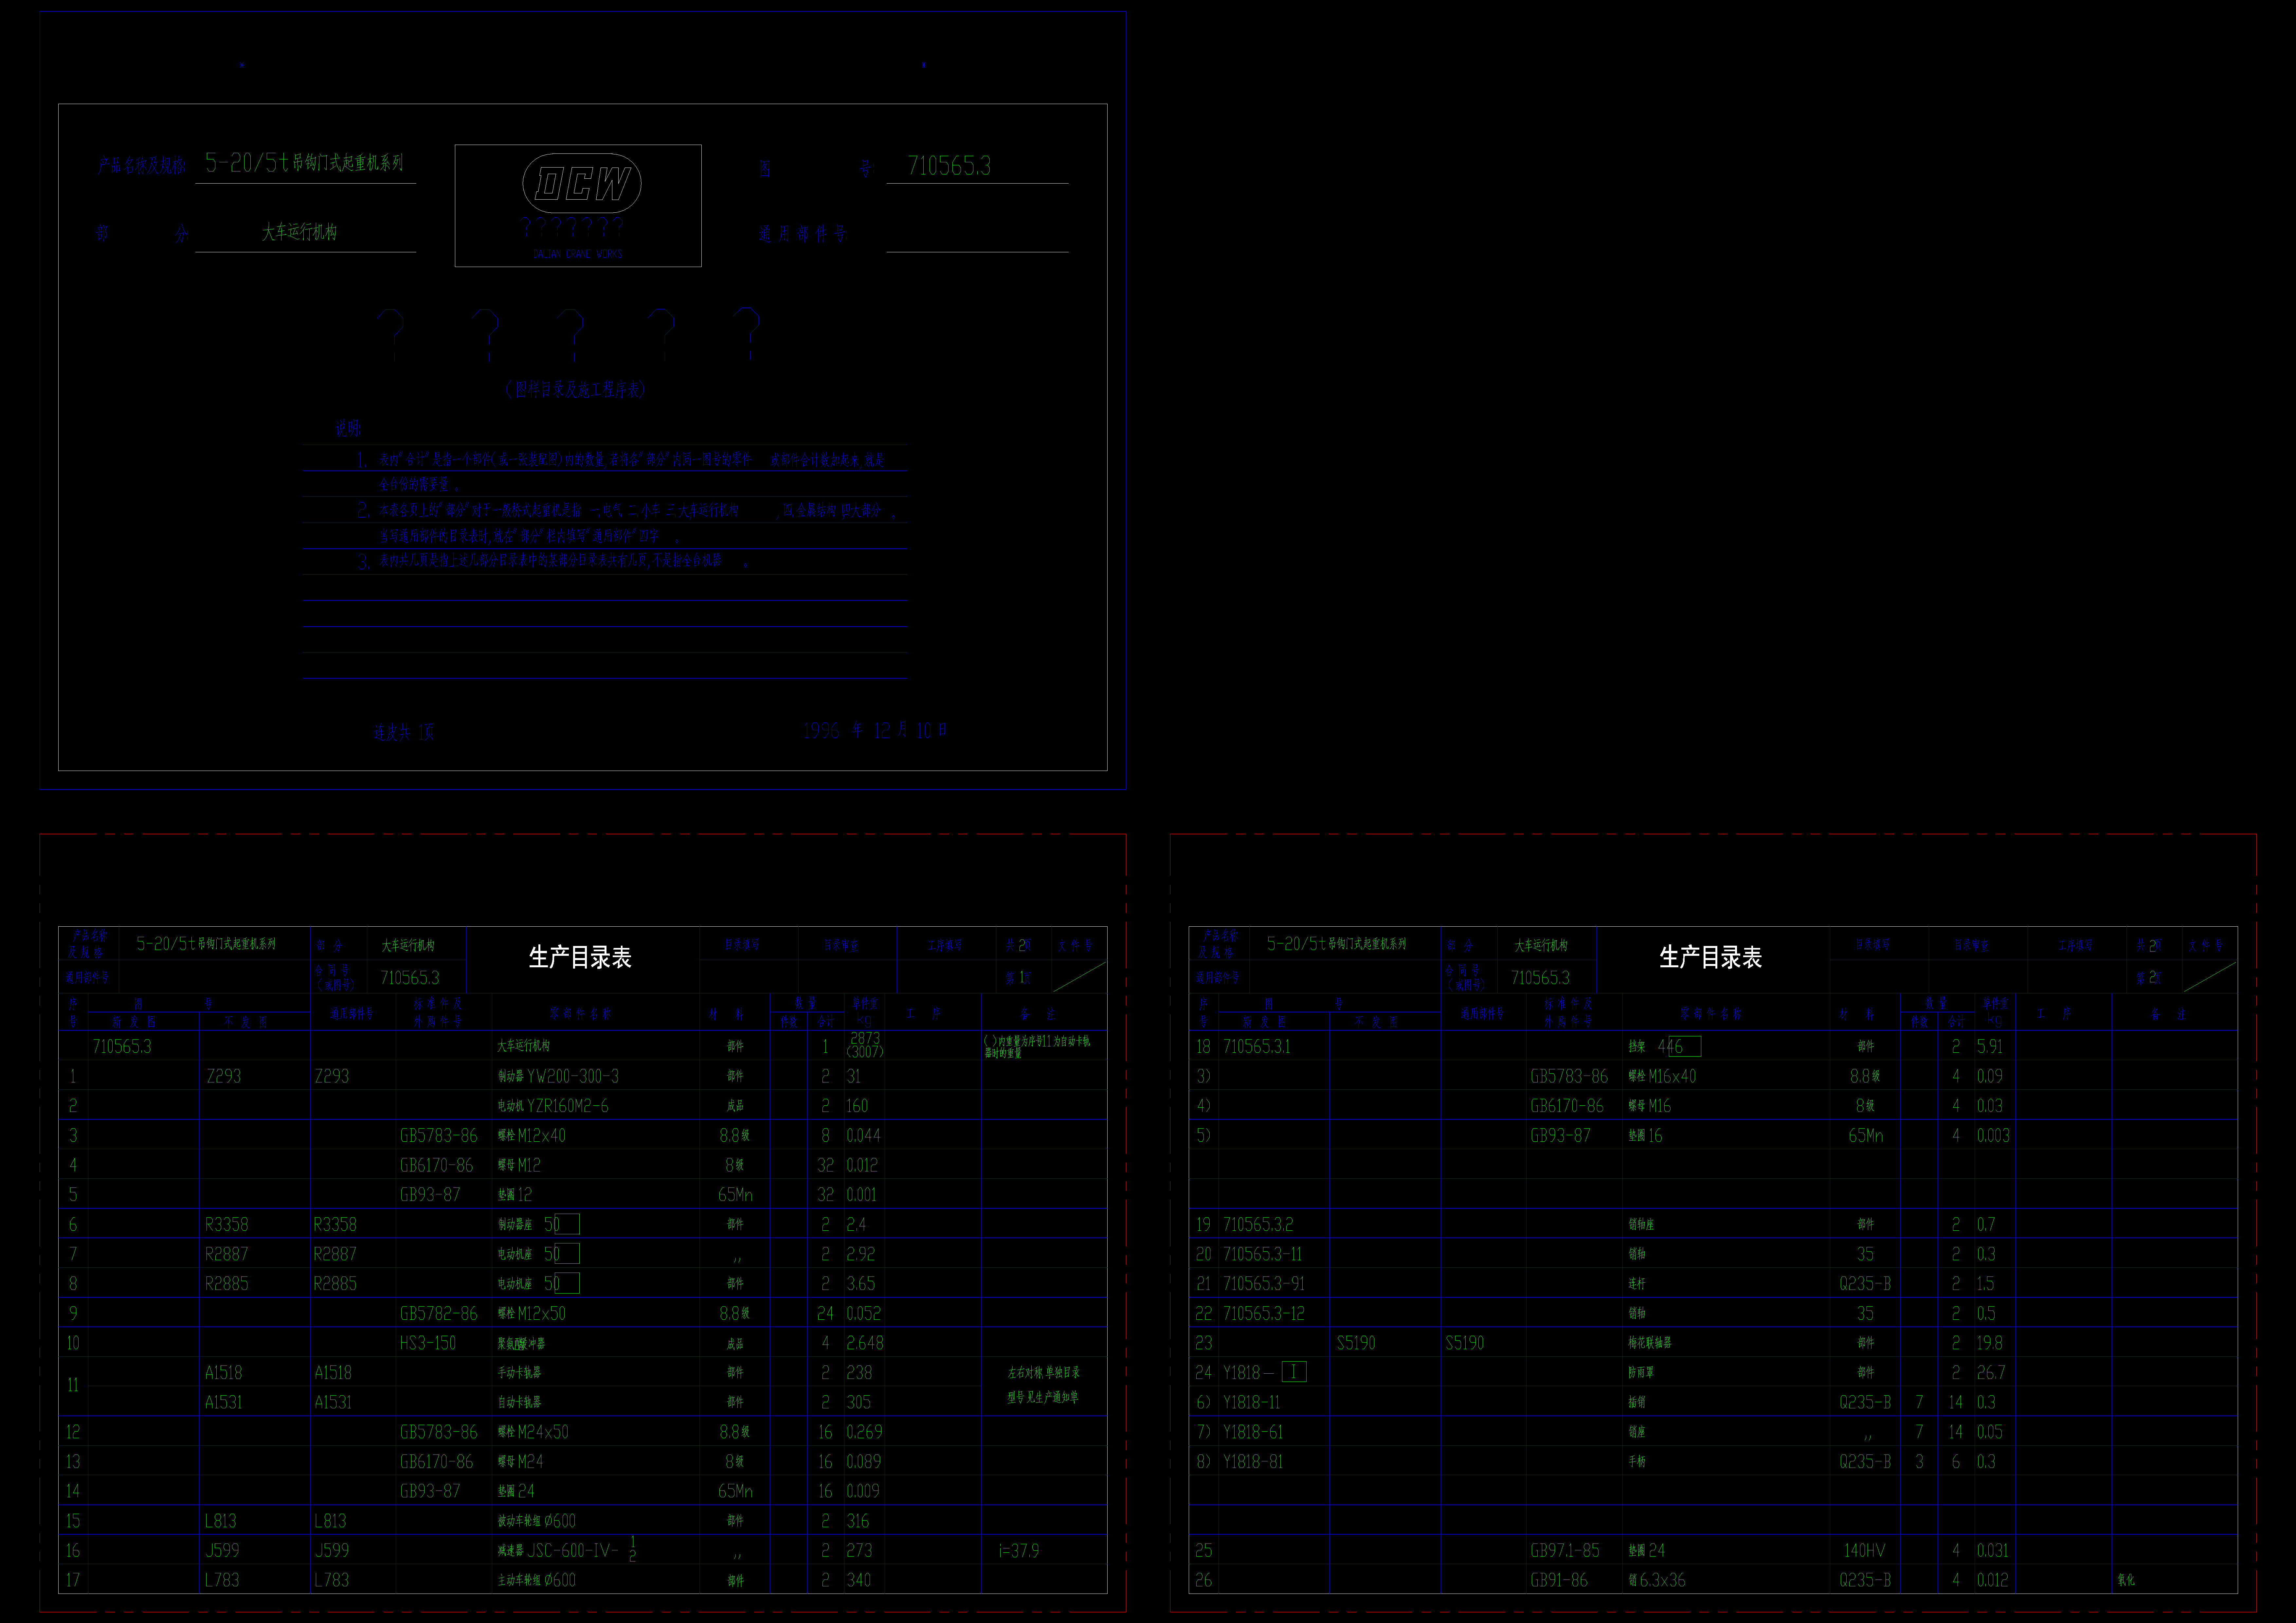Image resolution: width=2296 pixels, height=1623 pixels.
Task: Click the "螺栓 M12x50" cell
Action: click(532, 1313)
